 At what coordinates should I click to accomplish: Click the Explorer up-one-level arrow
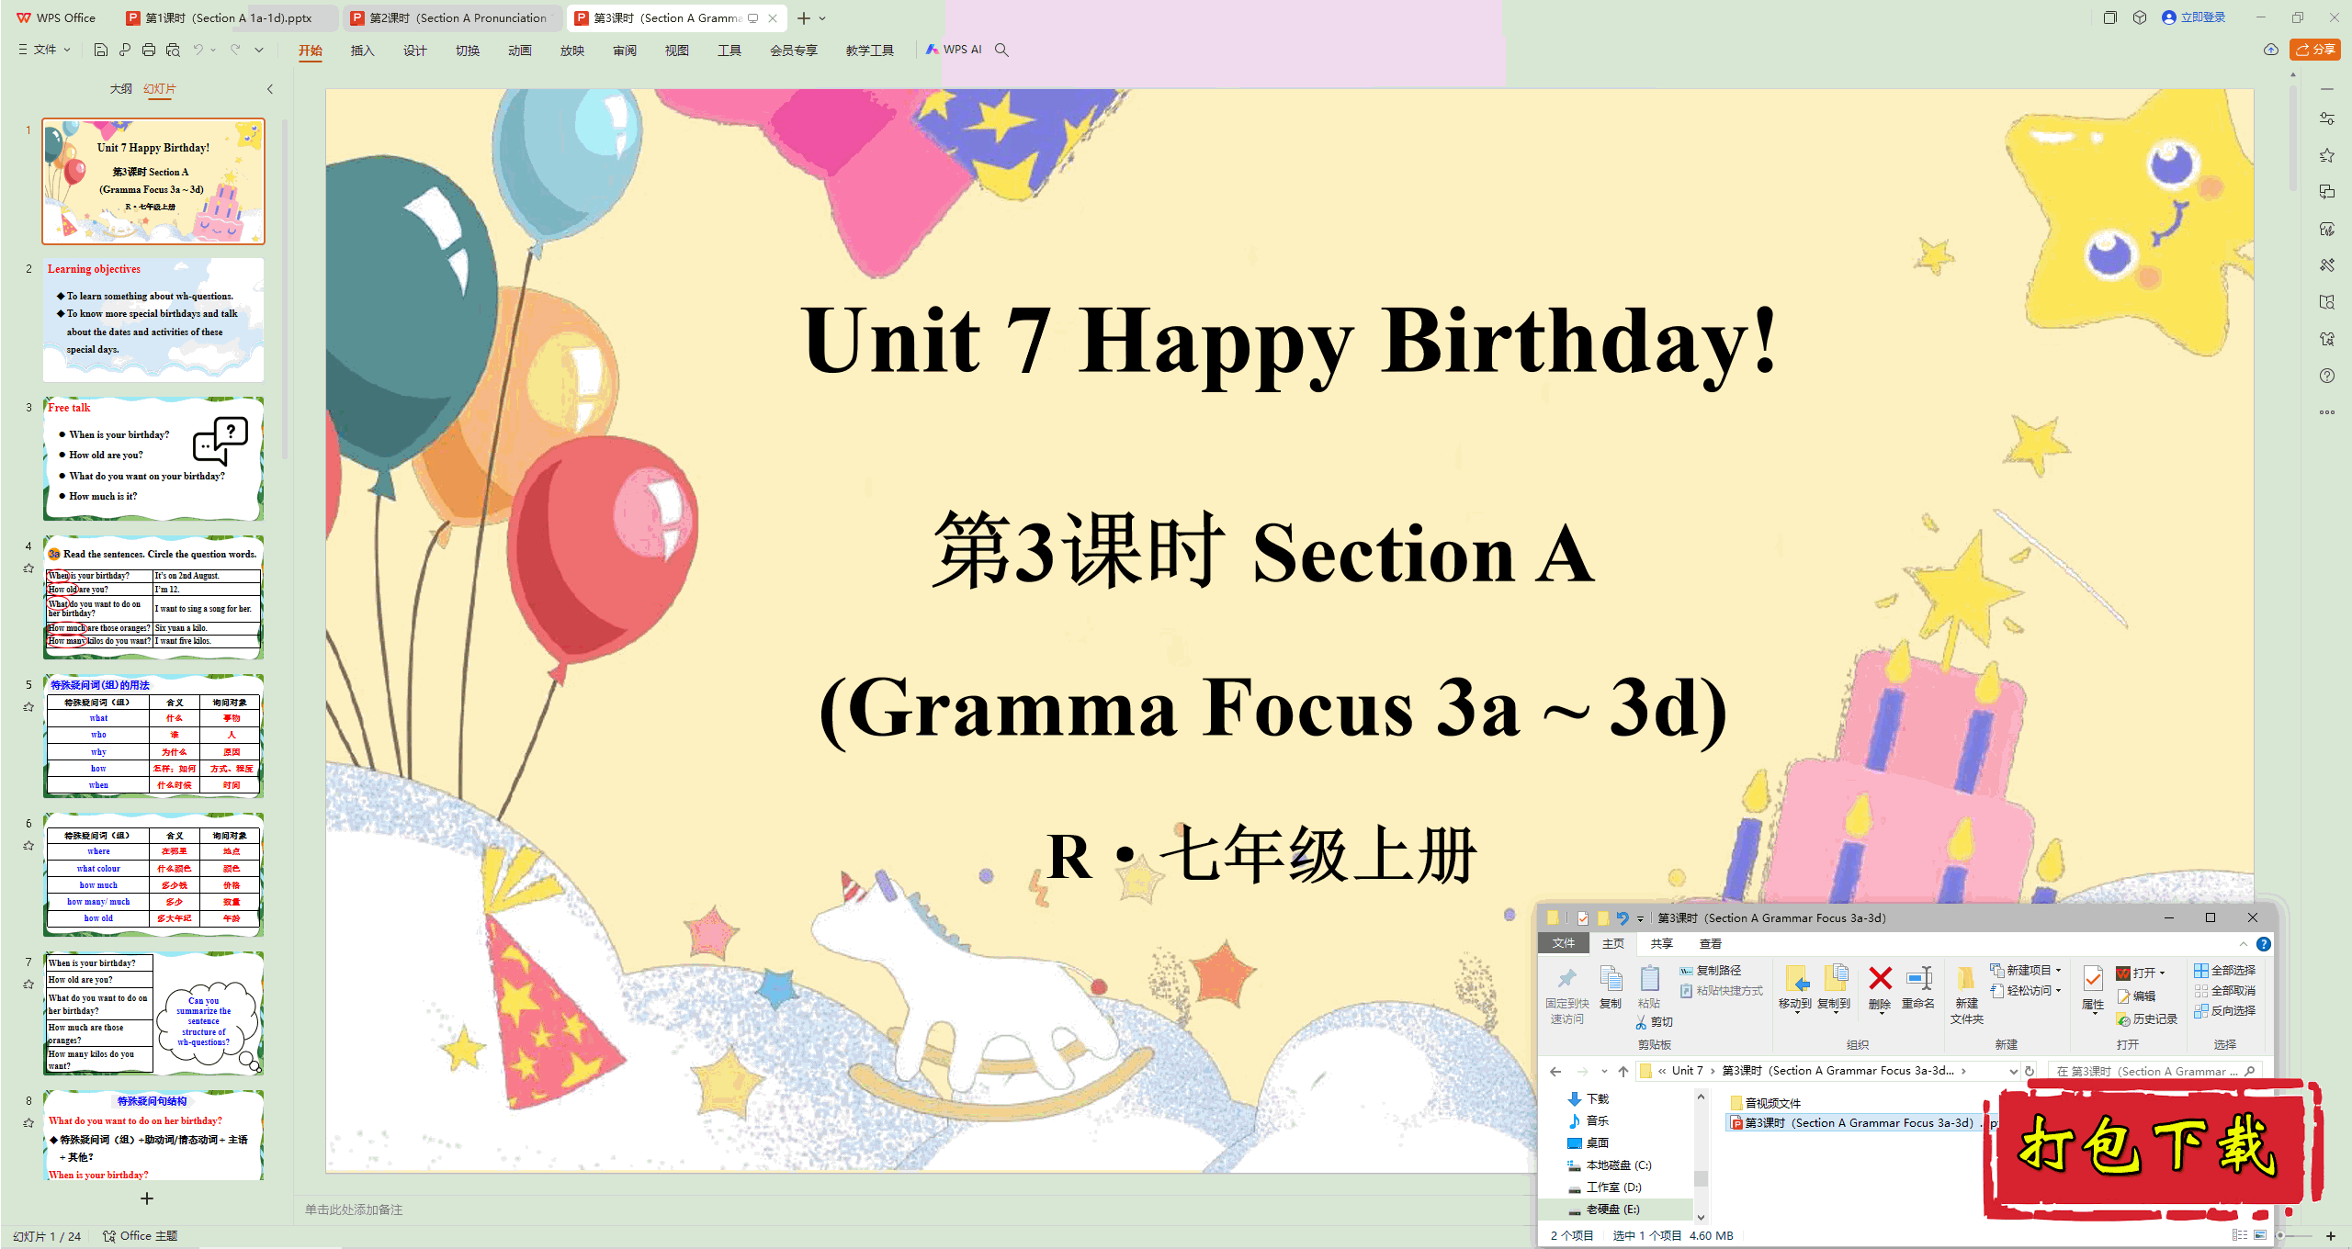coord(1623,1071)
